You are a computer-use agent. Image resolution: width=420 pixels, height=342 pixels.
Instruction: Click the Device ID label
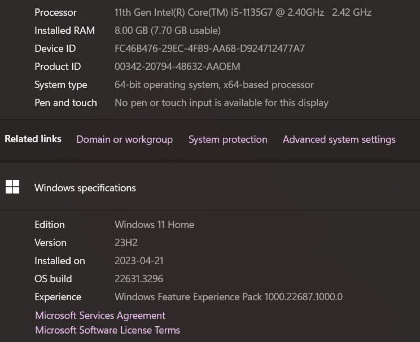click(x=55, y=48)
